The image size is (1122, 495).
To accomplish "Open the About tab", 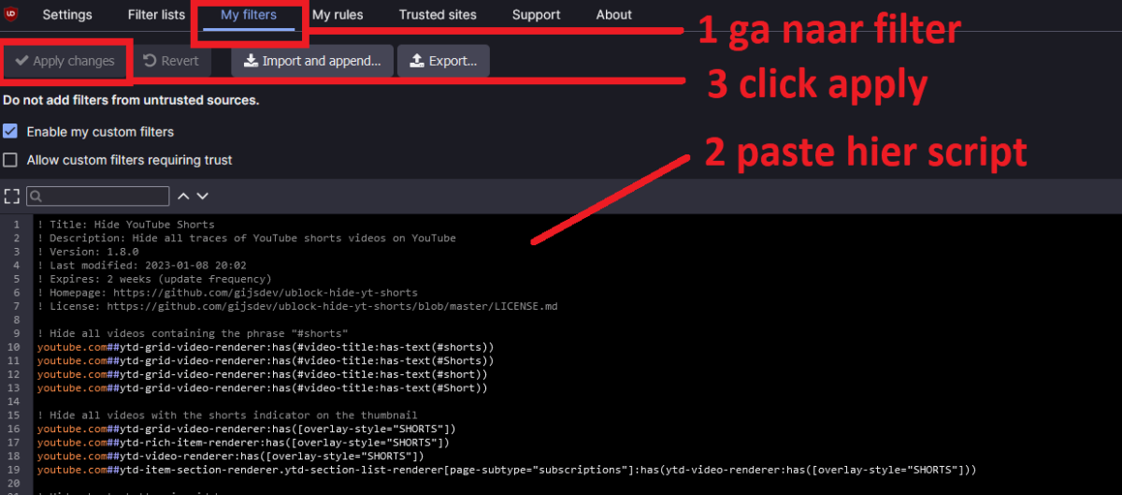I will pyautogui.click(x=614, y=15).
